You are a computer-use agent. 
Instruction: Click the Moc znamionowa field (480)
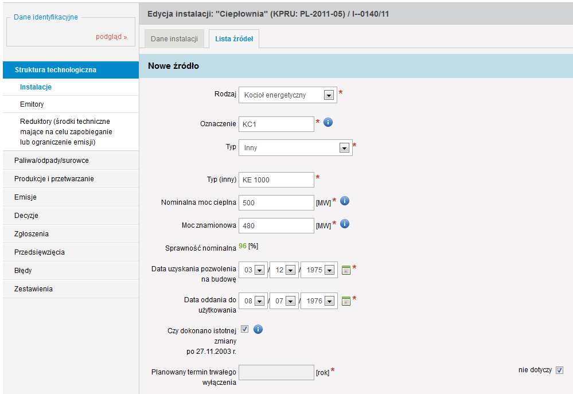pyautogui.click(x=276, y=225)
